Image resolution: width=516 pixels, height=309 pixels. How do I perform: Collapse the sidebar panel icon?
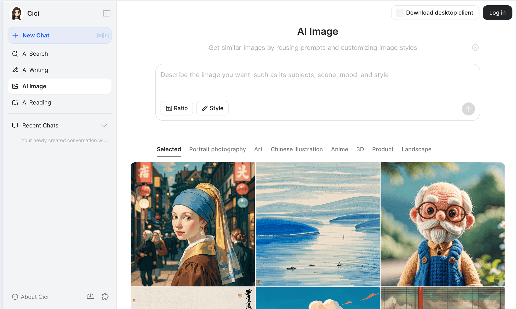106,13
